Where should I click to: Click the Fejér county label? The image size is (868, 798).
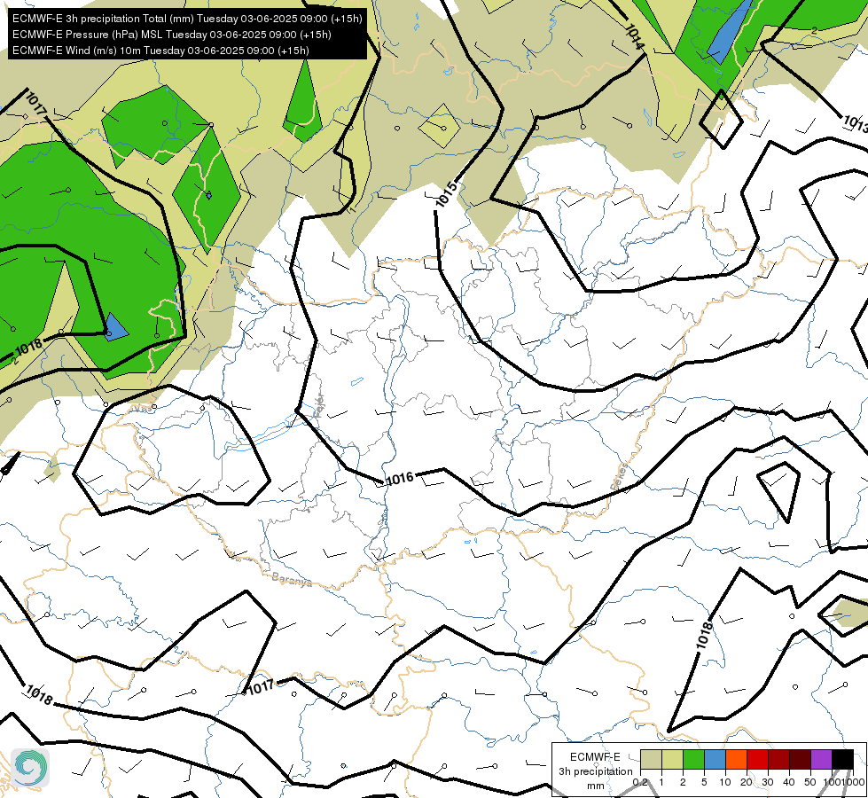click(x=319, y=405)
